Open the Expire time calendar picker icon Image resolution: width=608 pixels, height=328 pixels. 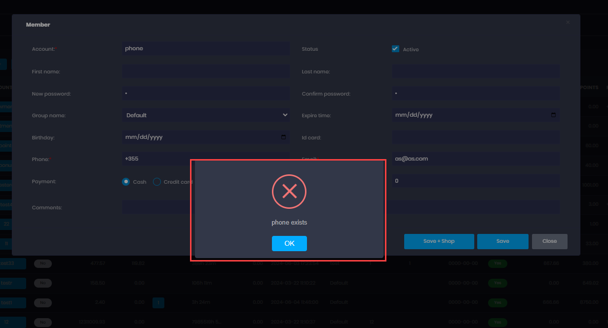553,115
